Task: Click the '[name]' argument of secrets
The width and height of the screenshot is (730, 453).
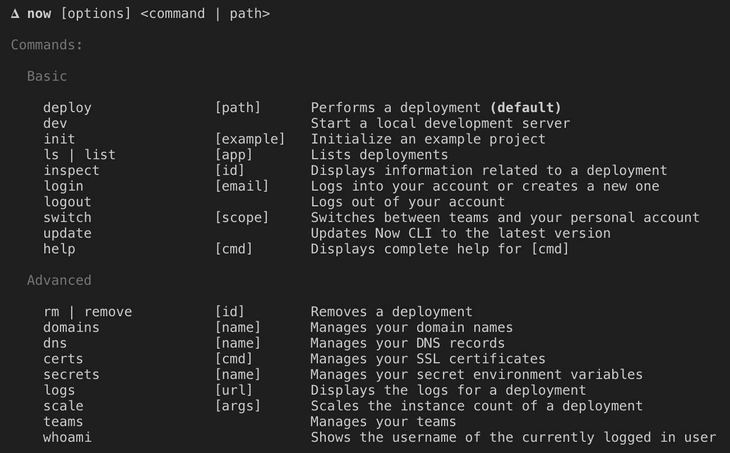Action: (x=238, y=375)
